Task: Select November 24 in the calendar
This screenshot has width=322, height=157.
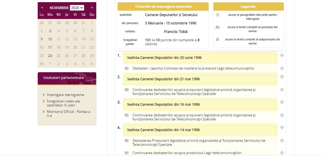Action: tap(50, 56)
